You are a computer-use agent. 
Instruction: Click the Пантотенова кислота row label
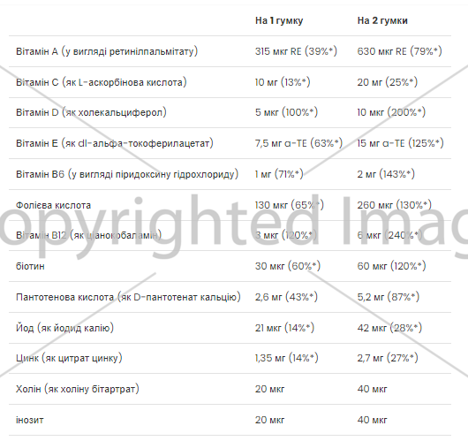click(128, 297)
